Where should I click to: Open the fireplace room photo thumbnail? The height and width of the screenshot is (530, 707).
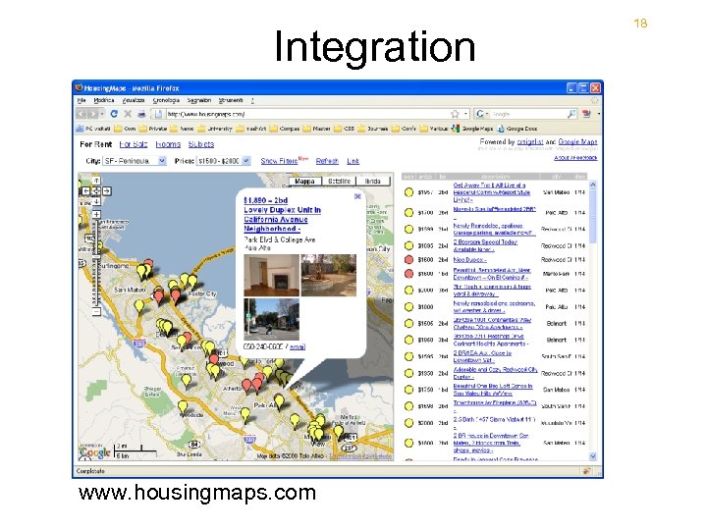(x=271, y=275)
